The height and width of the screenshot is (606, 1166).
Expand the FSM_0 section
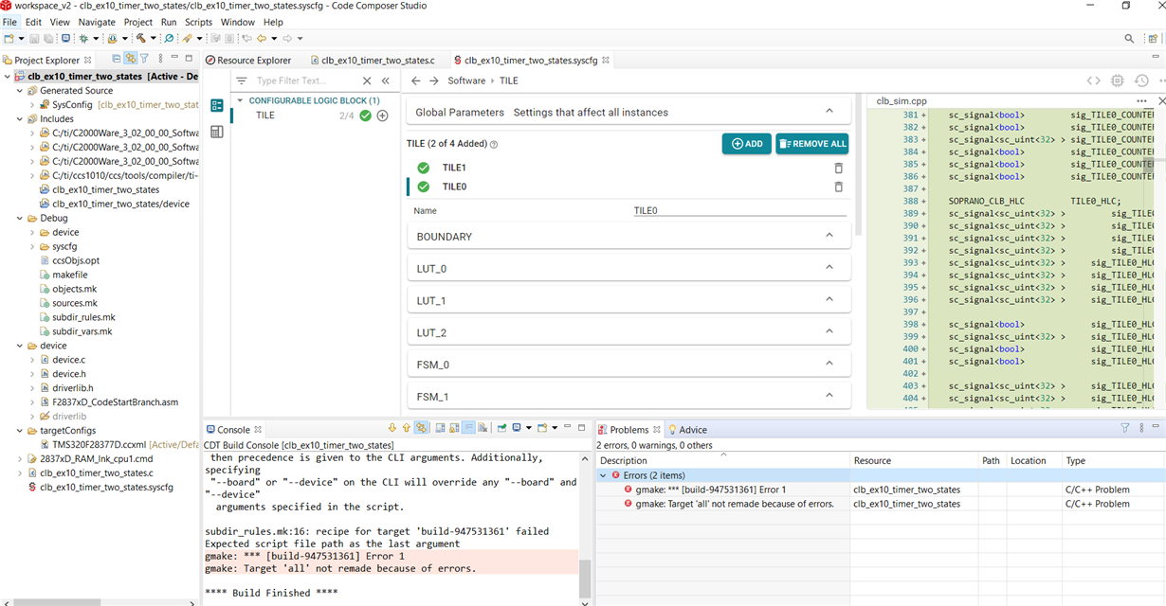[829, 364]
